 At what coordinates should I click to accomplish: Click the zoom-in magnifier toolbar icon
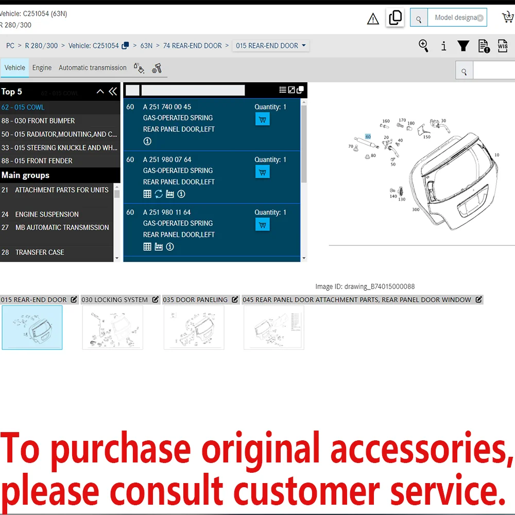(x=423, y=46)
